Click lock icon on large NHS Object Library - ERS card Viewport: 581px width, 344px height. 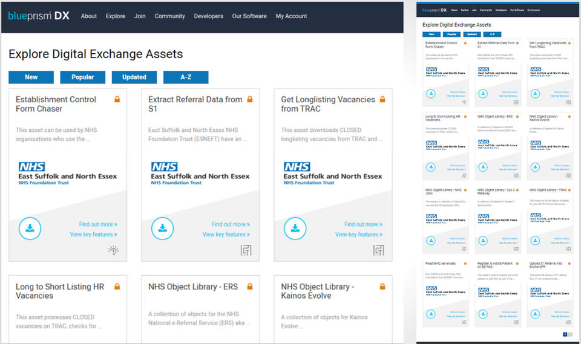(x=249, y=287)
